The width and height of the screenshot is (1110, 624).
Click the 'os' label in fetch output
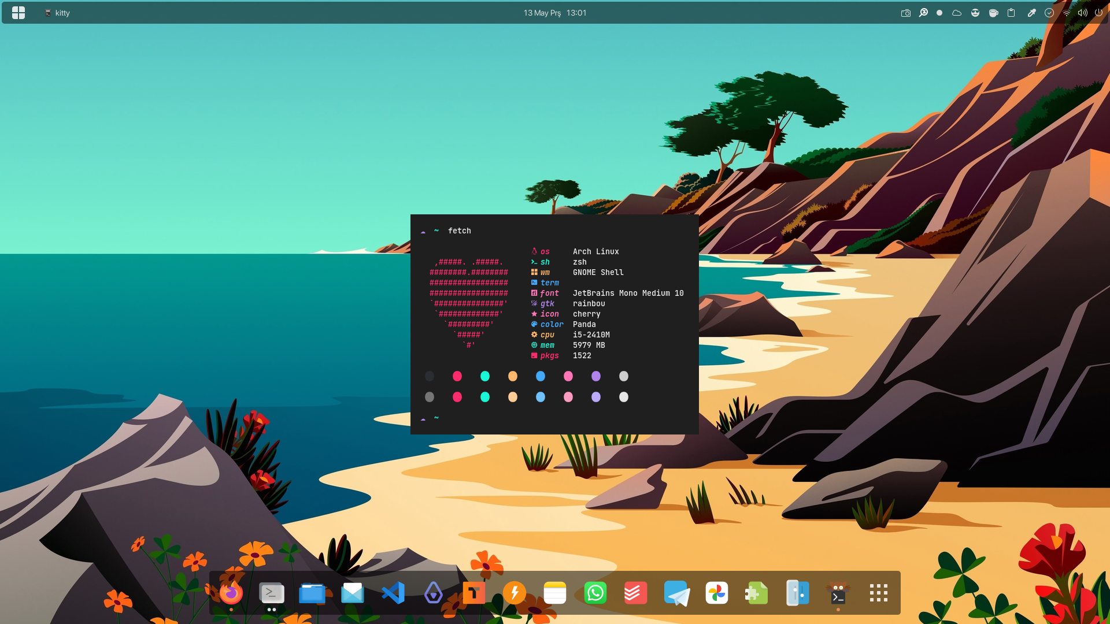[x=545, y=251]
